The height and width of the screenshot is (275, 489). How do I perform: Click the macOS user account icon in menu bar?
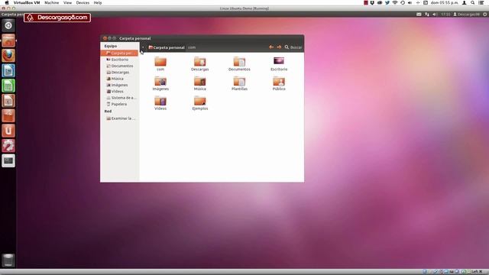[464, 3]
